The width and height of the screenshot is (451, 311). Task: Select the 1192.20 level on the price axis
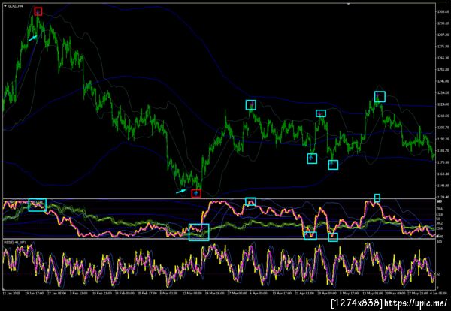pos(443,139)
